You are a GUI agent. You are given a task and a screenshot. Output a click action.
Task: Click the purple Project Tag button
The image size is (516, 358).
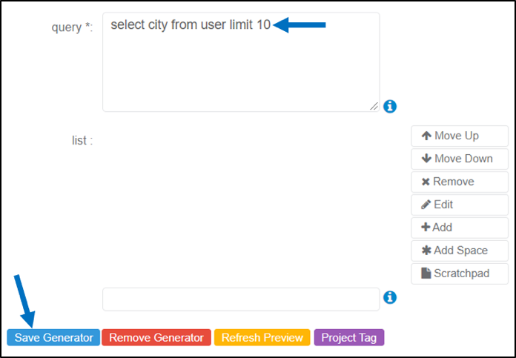click(x=349, y=337)
